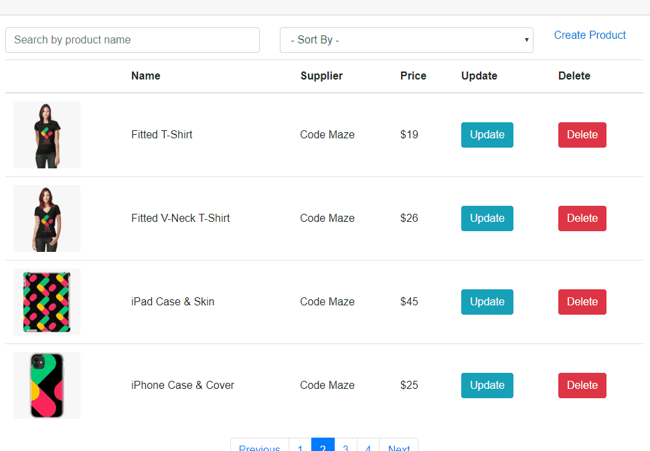Expand the Sort By dropdown
This screenshot has width=650, height=451.
(406, 40)
